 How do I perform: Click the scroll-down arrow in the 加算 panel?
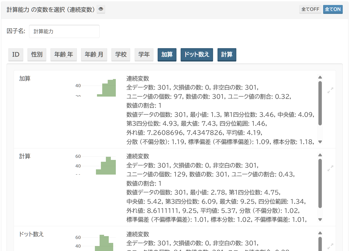click(320, 142)
